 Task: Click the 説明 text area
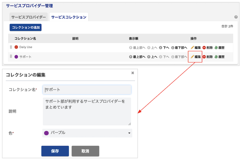pyautogui.click(x=87, y=111)
